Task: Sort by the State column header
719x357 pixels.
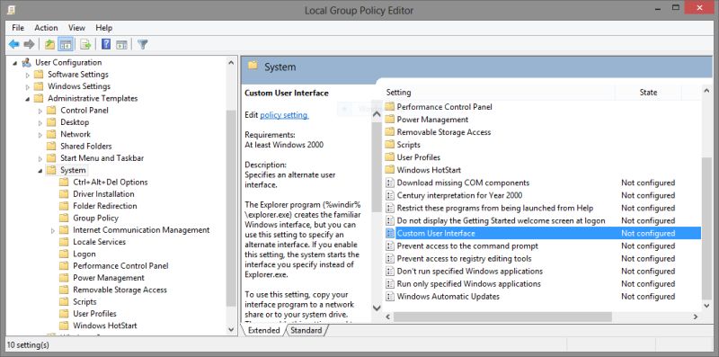Action: pos(648,93)
